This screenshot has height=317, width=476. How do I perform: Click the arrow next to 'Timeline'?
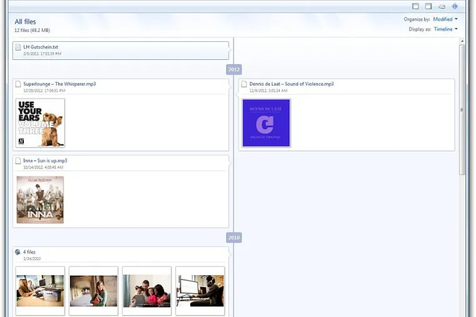coord(456,29)
